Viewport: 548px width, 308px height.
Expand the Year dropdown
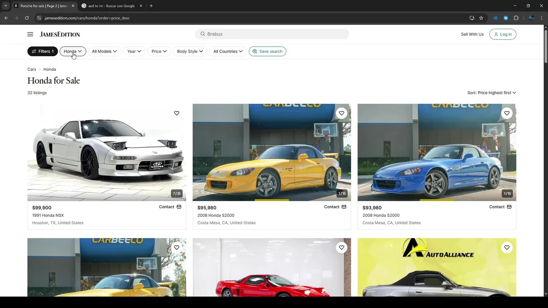[x=134, y=51]
